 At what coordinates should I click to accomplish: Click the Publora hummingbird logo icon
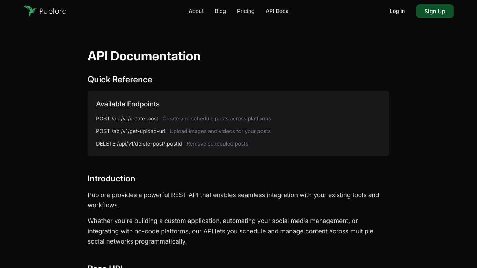click(x=30, y=11)
